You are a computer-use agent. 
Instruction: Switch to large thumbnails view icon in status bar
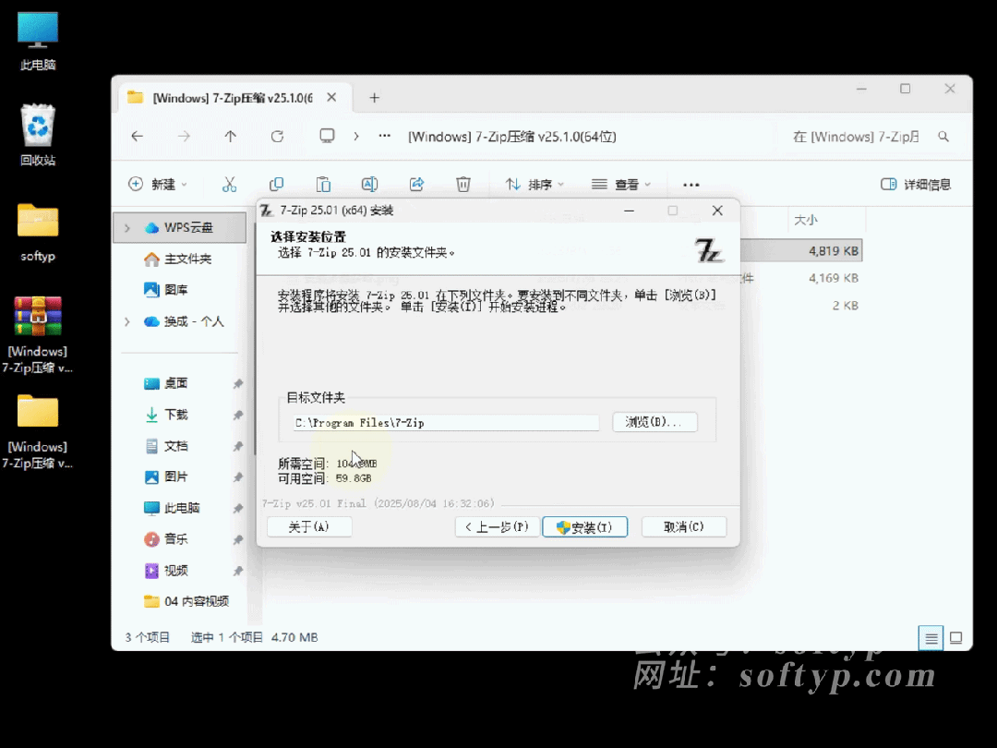click(x=955, y=638)
